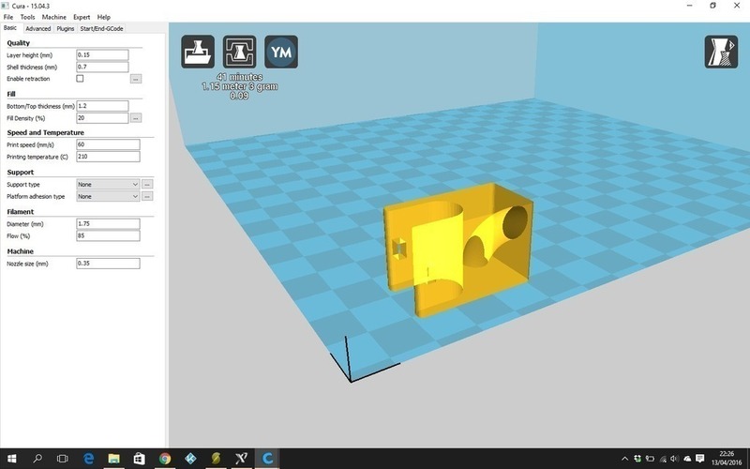Open Platform adhesion settings ellipsis button
The image size is (750, 469).
point(147,196)
